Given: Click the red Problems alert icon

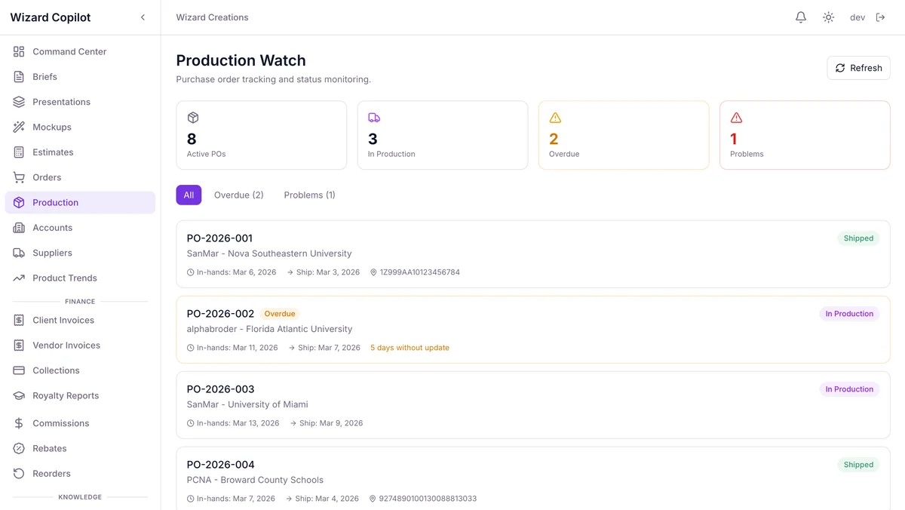Looking at the screenshot, I should tap(736, 118).
